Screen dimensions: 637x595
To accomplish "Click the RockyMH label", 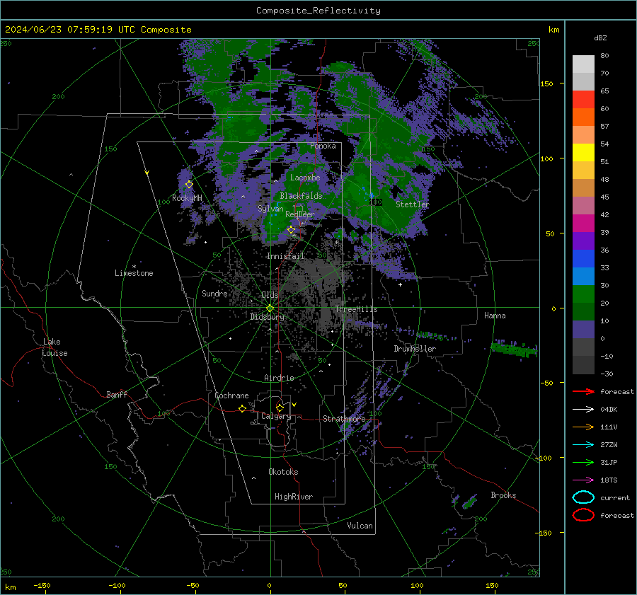I will pos(187,198).
